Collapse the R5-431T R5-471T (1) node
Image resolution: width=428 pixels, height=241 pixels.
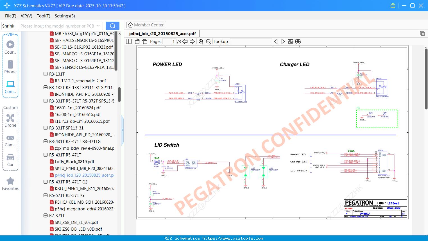click(46, 182)
